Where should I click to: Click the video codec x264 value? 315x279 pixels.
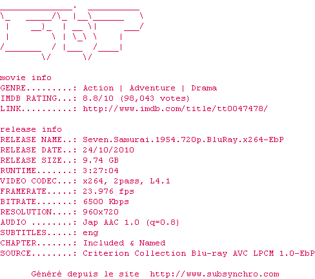[x=127, y=181]
